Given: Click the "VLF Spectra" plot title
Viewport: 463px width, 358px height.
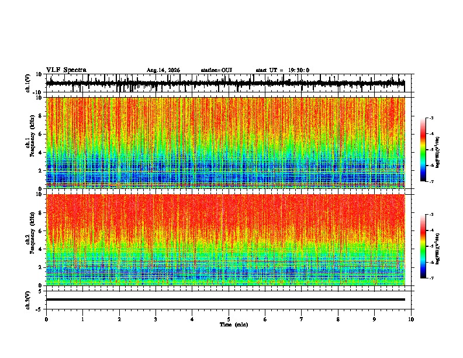Looking at the screenshot, I should (66, 70).
